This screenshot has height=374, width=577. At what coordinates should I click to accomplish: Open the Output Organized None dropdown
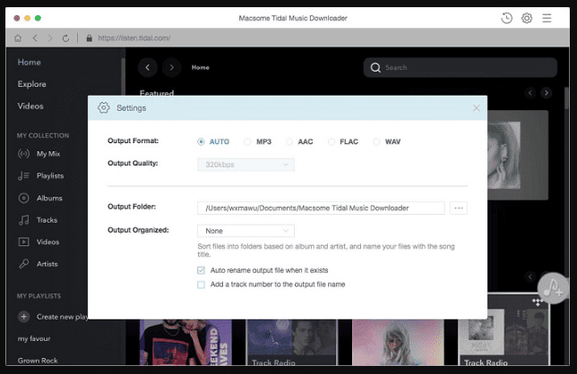tap(245, 231)
